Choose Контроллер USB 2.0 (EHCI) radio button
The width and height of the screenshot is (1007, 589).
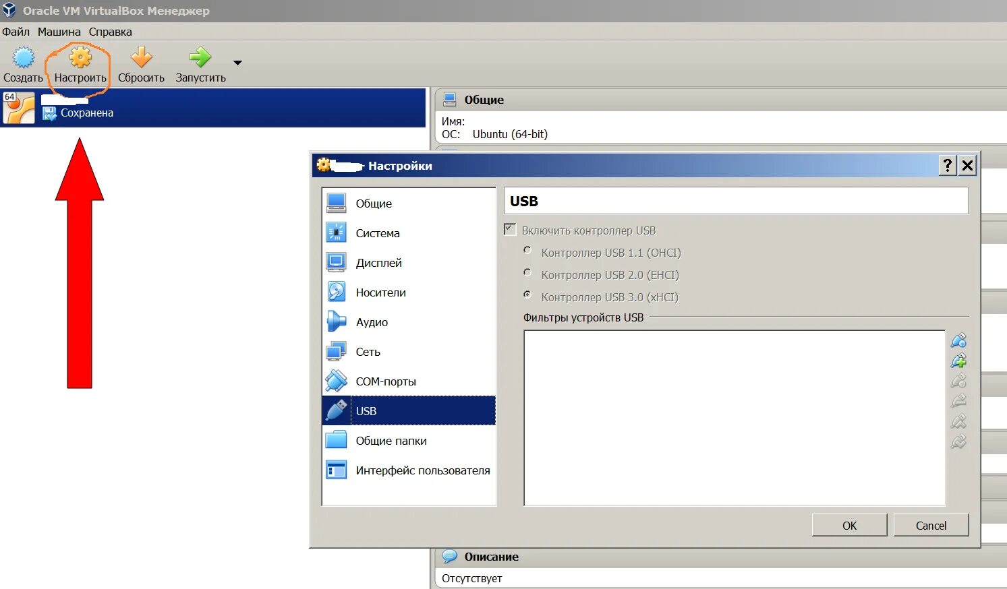[x=527, y=272]
